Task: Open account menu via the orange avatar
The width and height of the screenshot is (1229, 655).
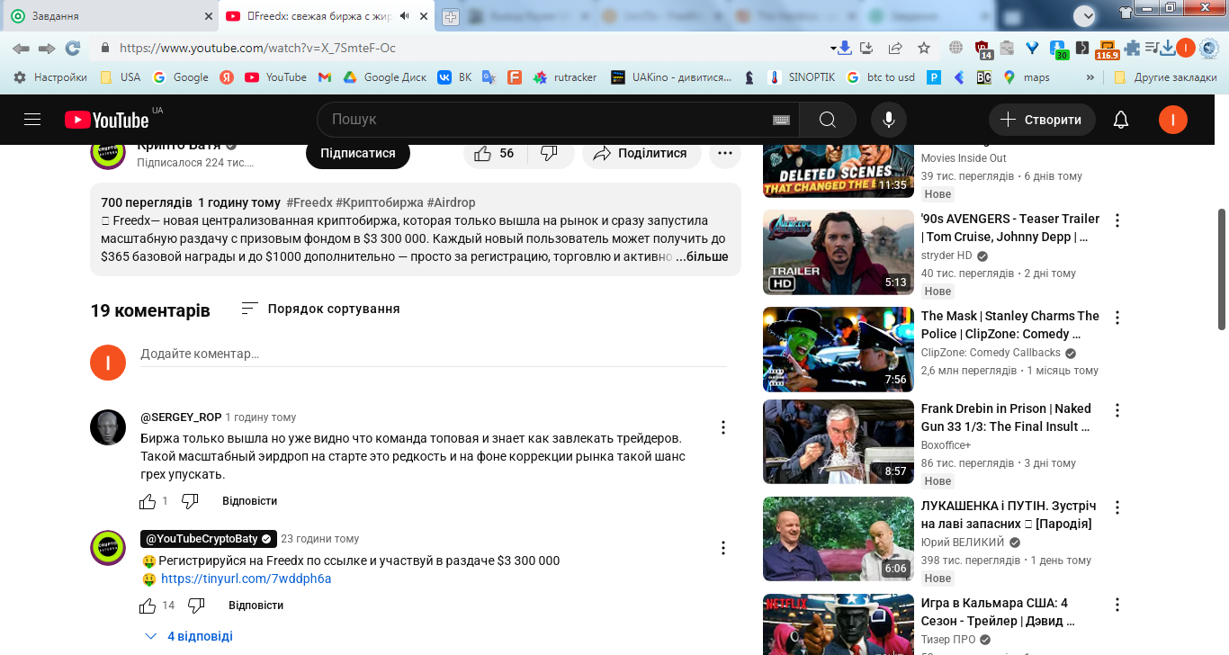Action: pyautogui.click(x=1173, y=120)
